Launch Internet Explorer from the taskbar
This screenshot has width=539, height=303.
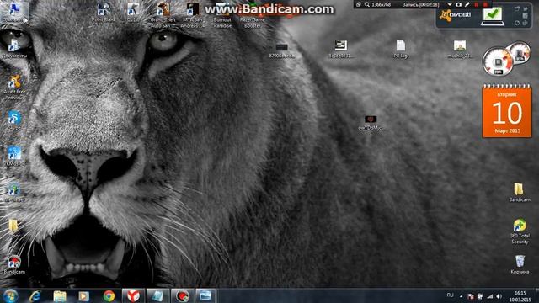[x=35, y=295]
